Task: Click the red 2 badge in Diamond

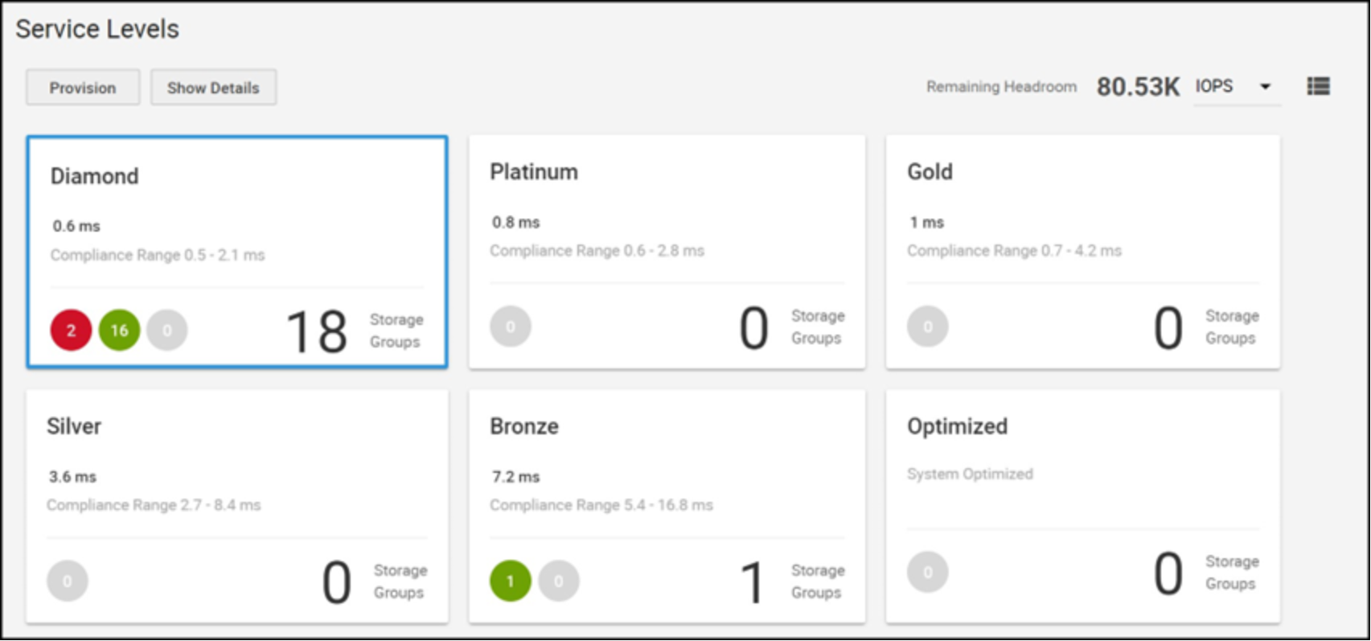Action: 71,330
